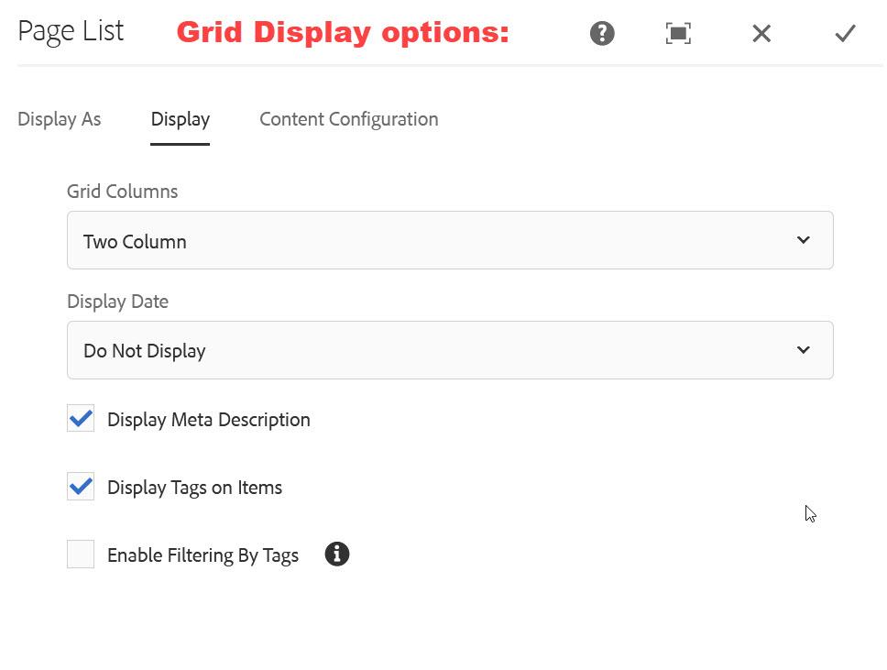The width and height of the screenshot is (887, 670).
Task: Cancel the Page List dialog with X
Action: click(x=761, y=33)
